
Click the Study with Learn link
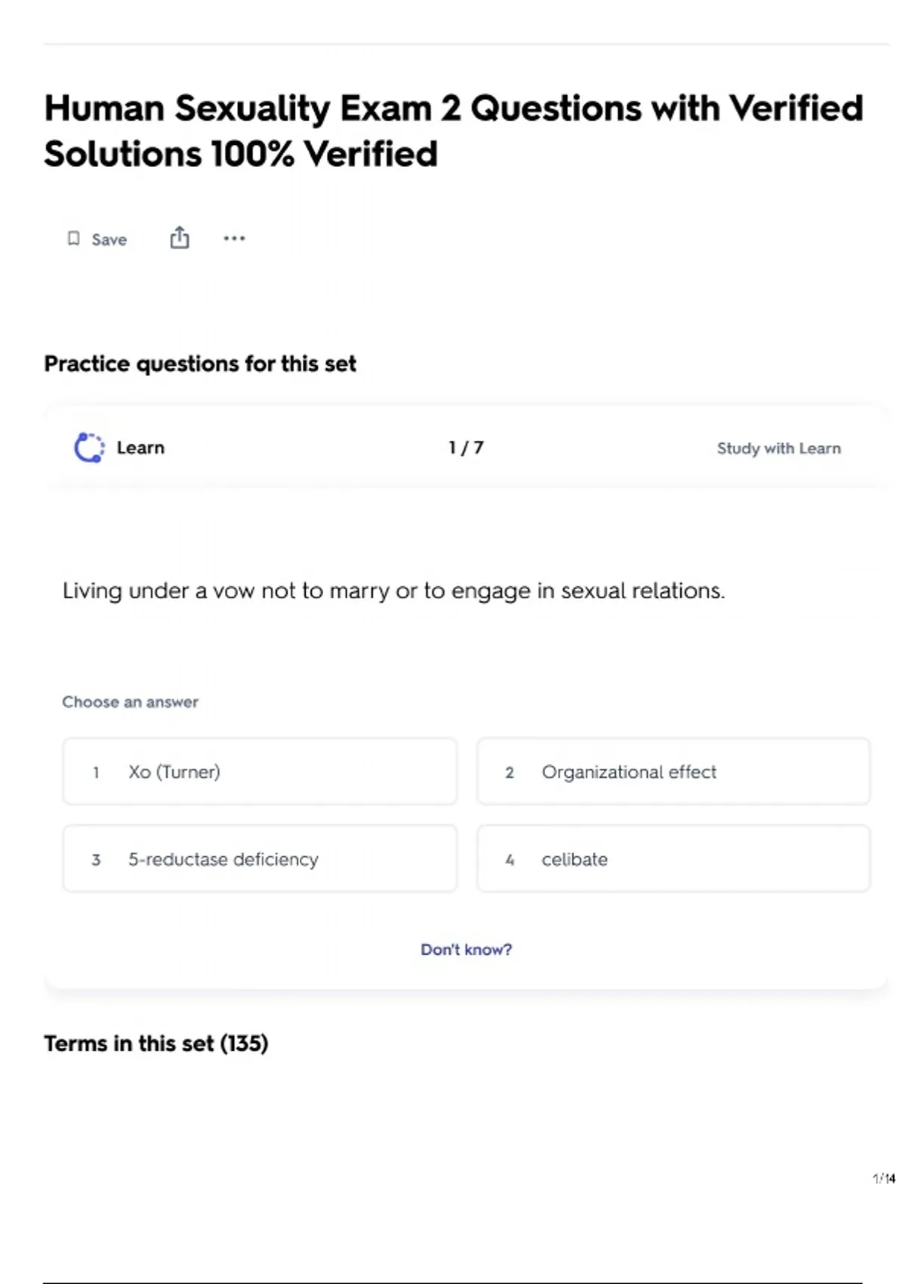(x=778, y=448)
